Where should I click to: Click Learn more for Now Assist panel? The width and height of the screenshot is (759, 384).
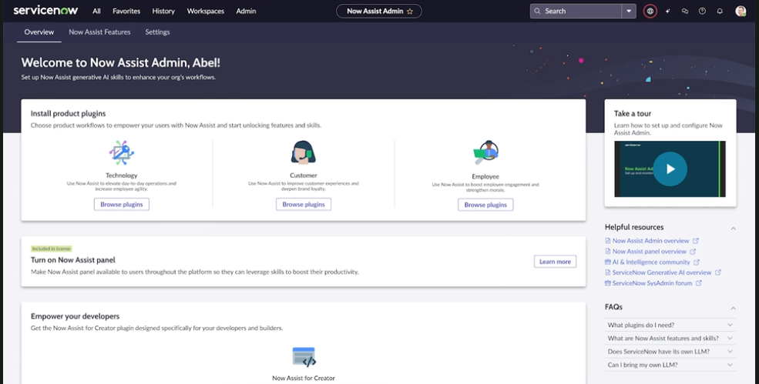click(556, 262)
